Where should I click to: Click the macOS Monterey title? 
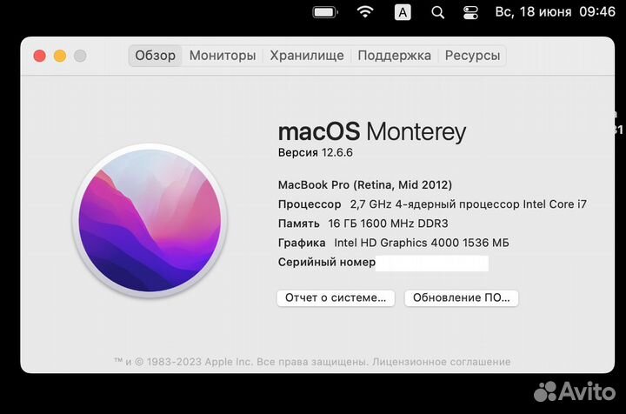click(x=372, y=131)
